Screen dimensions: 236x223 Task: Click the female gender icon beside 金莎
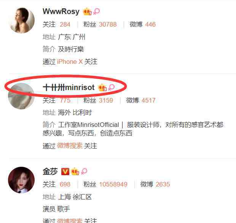84,171
